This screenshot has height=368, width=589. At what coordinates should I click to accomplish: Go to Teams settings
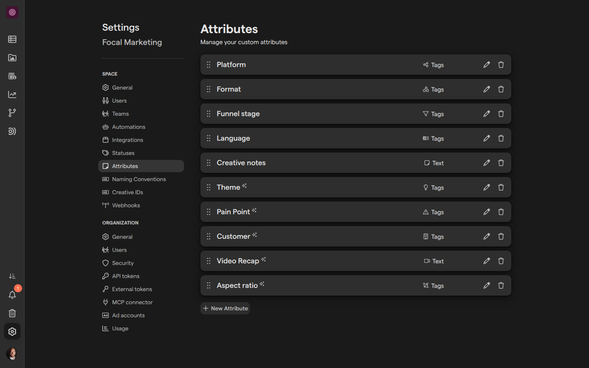point(141,114)
